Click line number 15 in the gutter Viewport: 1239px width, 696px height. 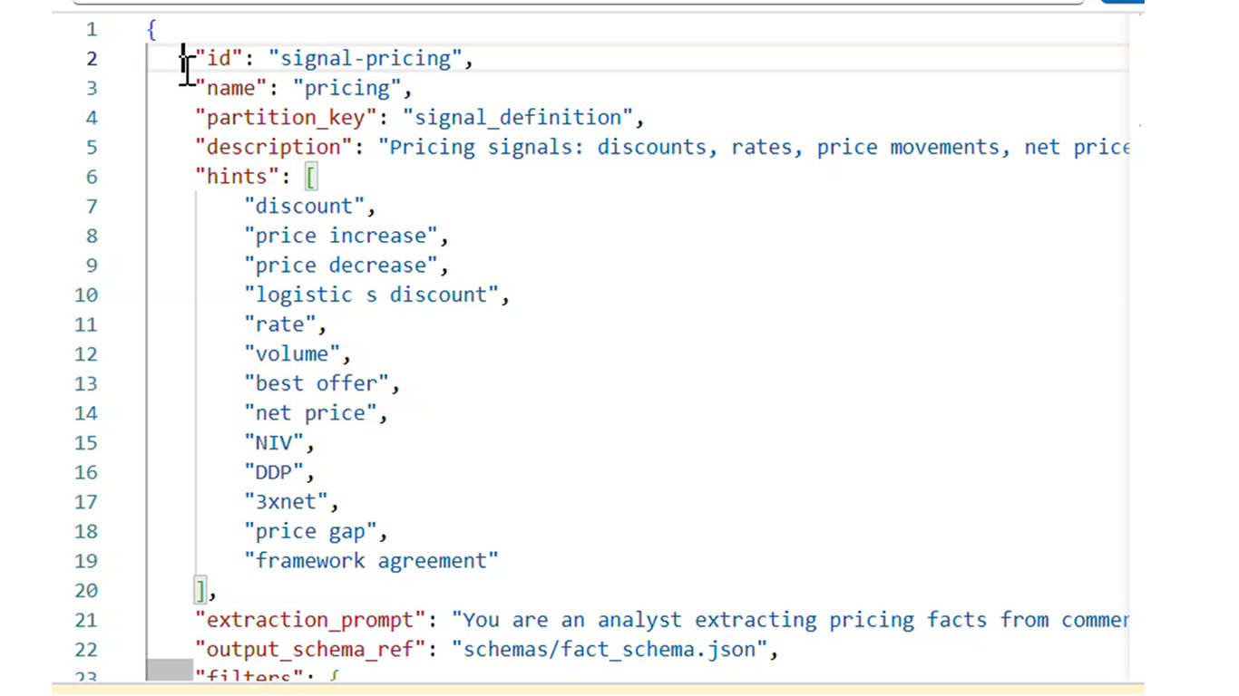86,443
